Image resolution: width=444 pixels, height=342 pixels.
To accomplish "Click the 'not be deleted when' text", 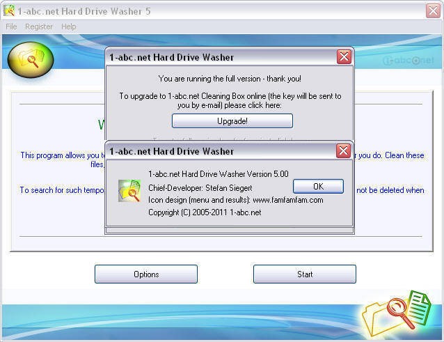I will [390, 190].
